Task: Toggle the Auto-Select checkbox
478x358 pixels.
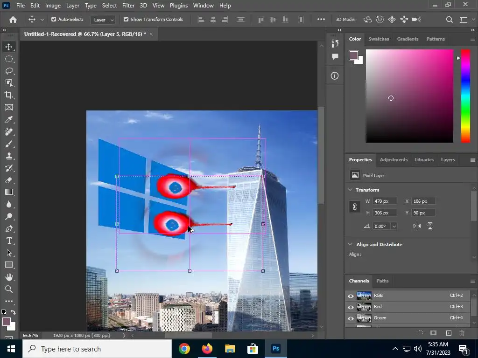Action: [x=54, y=19]
